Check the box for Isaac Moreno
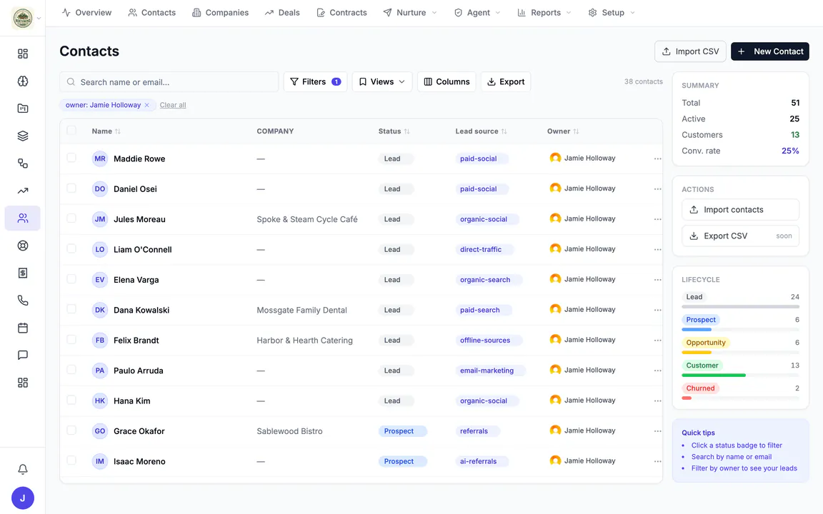Image resolution: width=823 pixels, height=514 pixels. (x=71, y=460)
